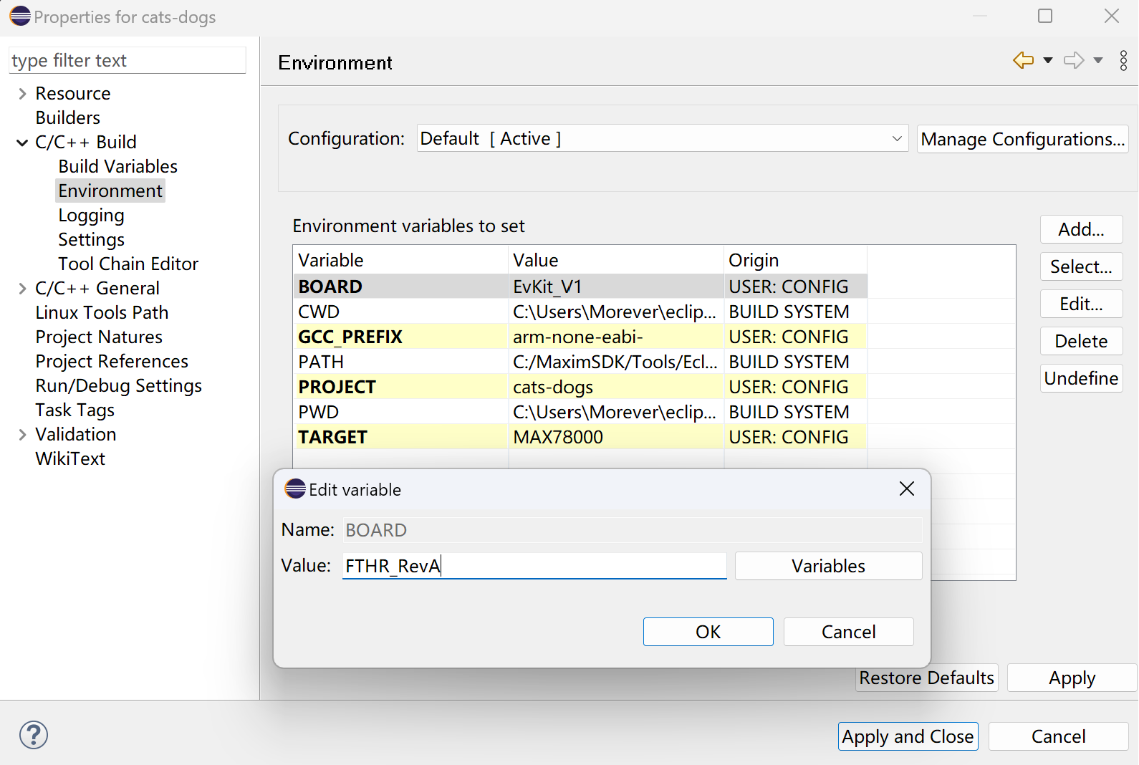1139x765 pixels.
Task: Click Manage Configurations button
Action: pos(1022,139)
